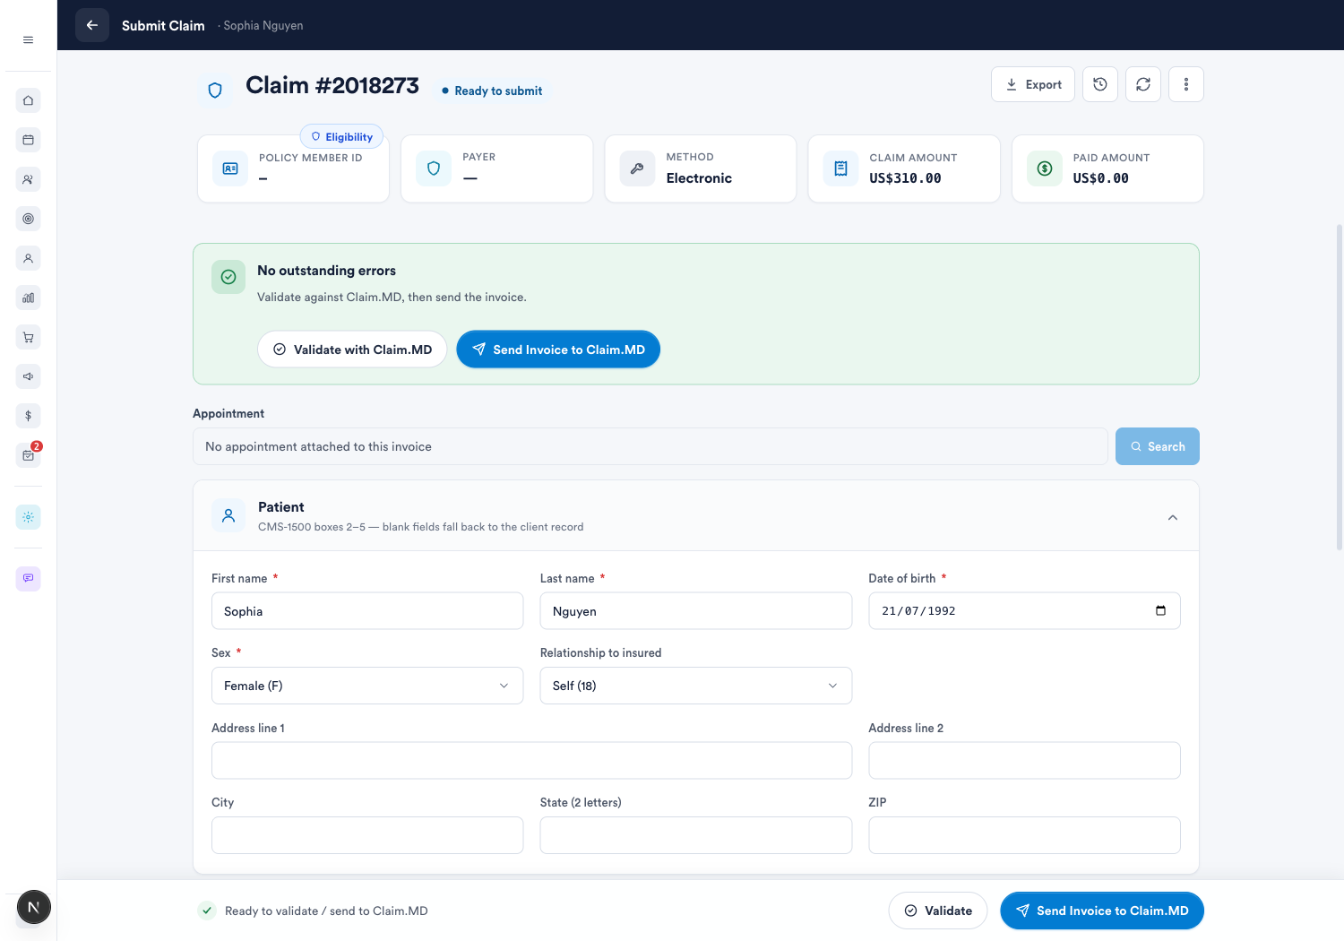Click the US$0.00 paid amount value

pyautogui.click(x=1100, y=178)
